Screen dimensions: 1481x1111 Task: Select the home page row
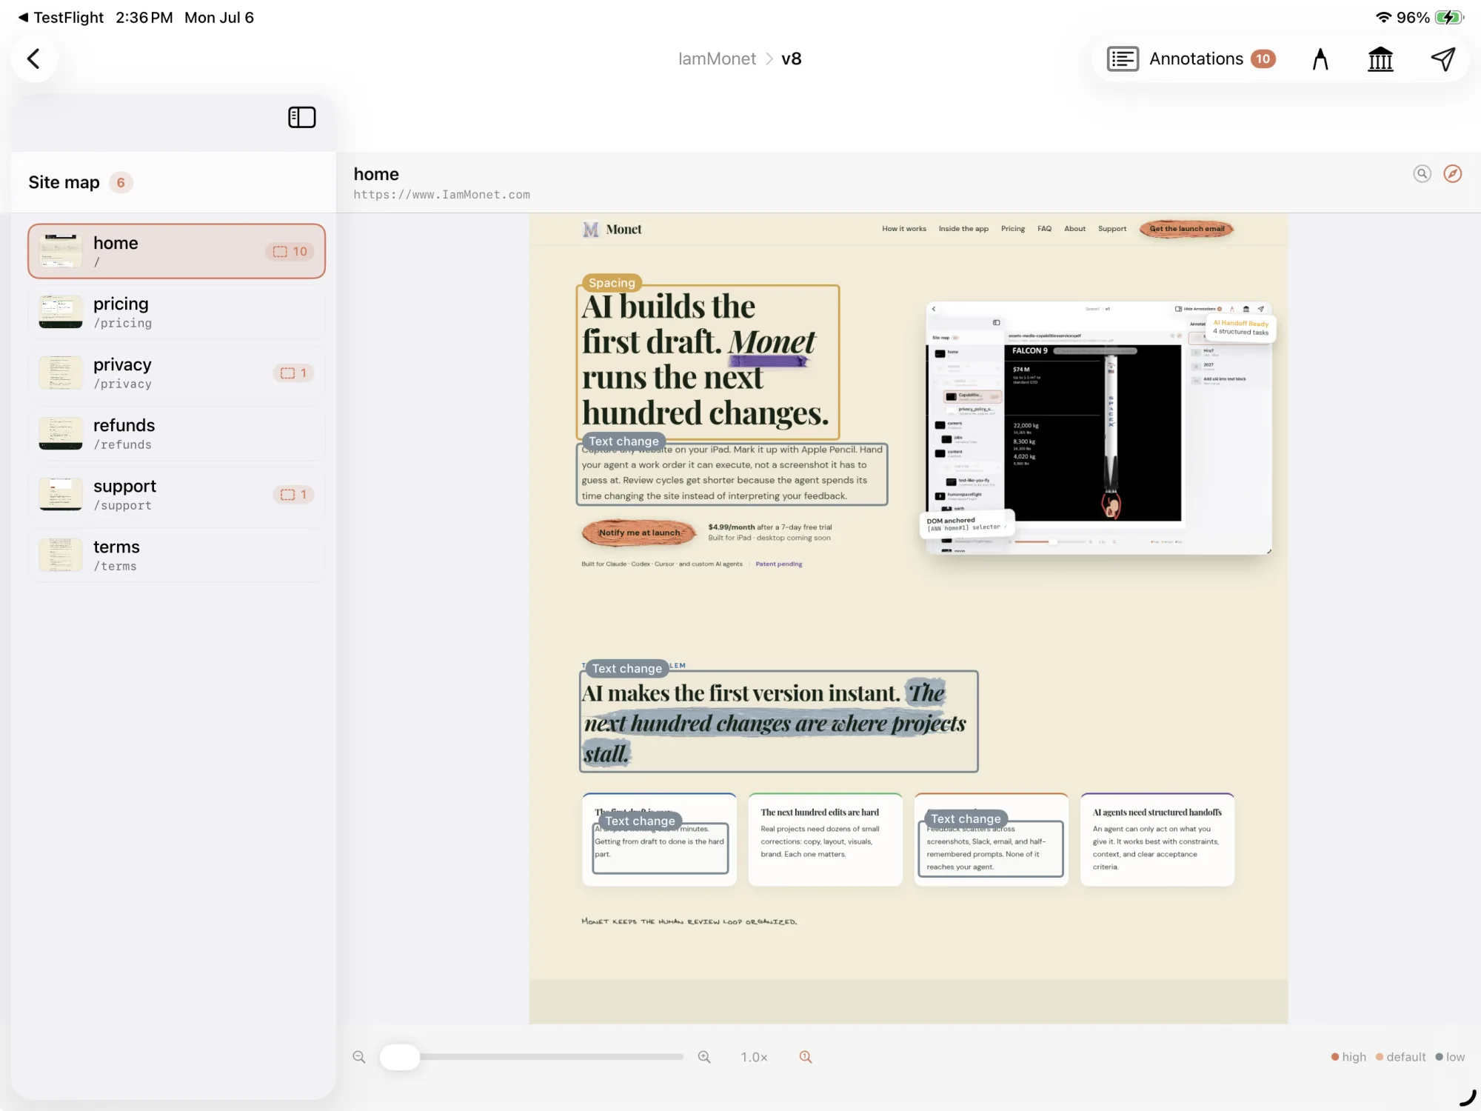tap(177, 251)
